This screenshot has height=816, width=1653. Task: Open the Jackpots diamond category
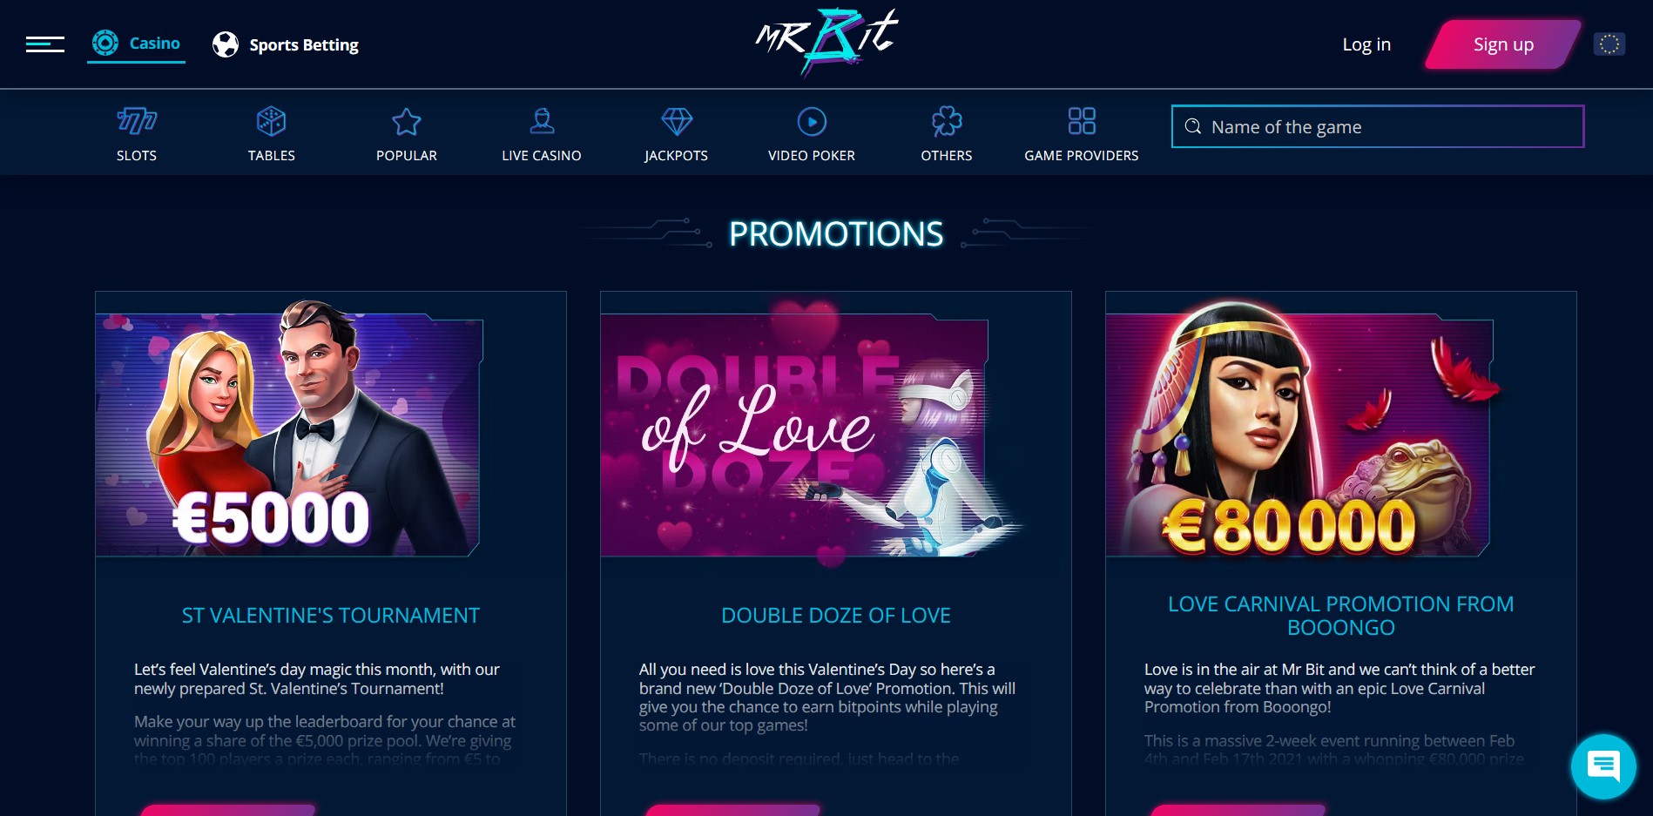click(x=677, y=121)
